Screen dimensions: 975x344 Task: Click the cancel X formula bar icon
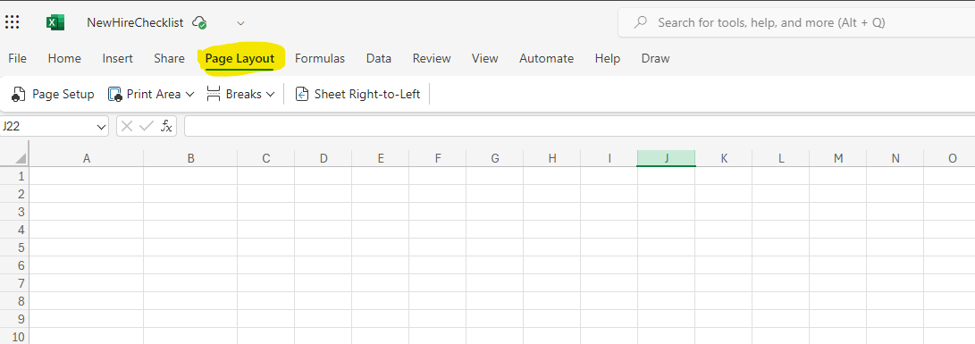point(127,126)
